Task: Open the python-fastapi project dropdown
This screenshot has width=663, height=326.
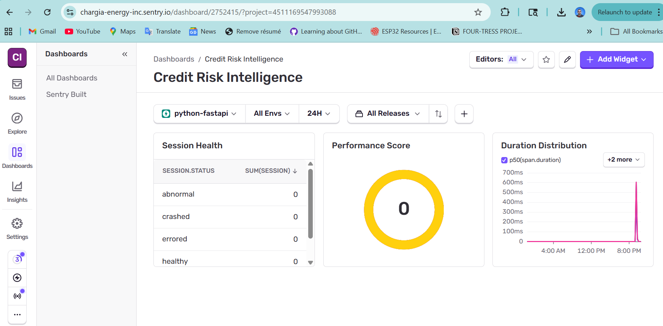Action: 199,114
